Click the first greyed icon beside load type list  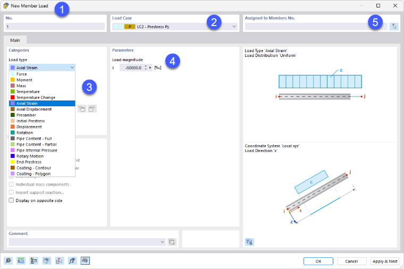82,109
